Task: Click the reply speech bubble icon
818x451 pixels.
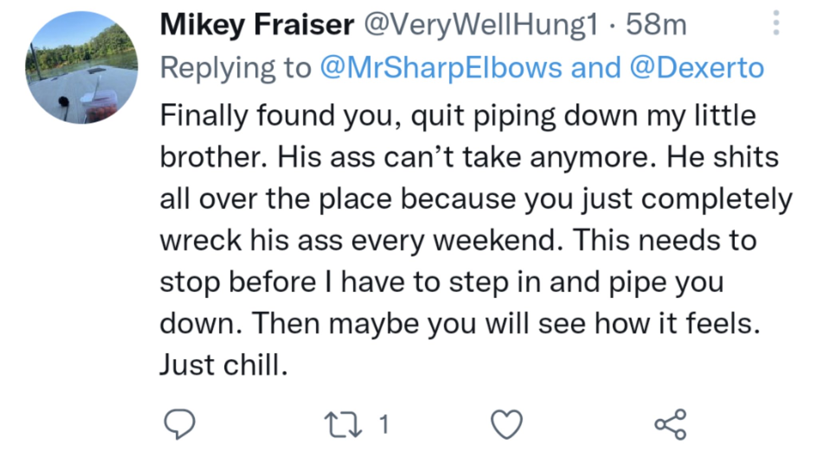Action: pos(180,424)
